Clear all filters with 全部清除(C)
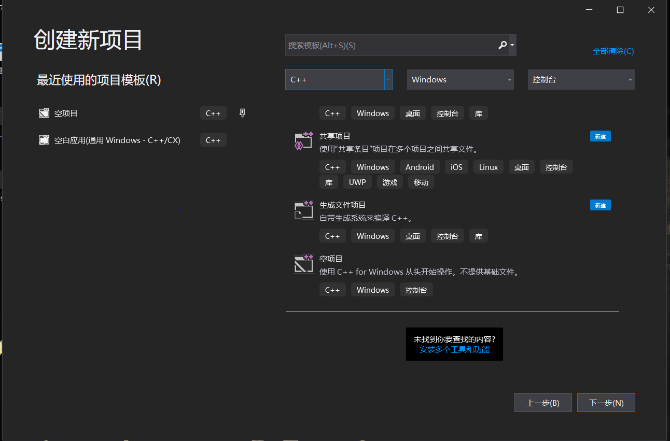Viewport: 670px width, 441px height. coord(613,51)
